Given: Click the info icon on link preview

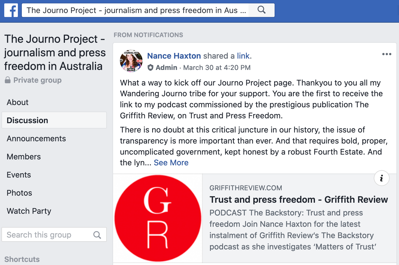Looking at the screenshot, I should (381, 178).
